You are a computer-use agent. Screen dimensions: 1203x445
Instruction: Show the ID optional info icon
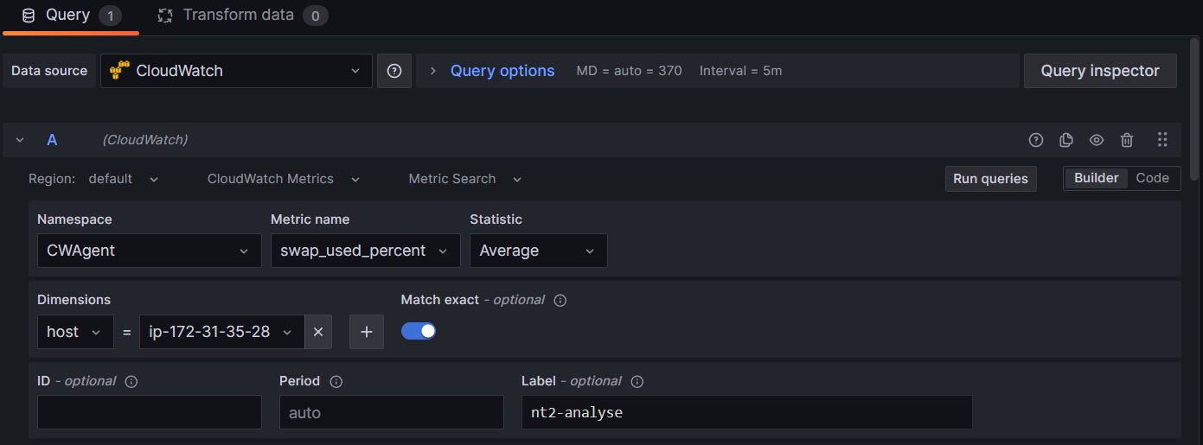coord(131,381)
